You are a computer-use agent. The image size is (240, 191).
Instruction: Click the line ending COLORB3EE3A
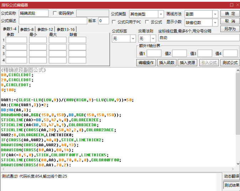click(x=50, y=125)
